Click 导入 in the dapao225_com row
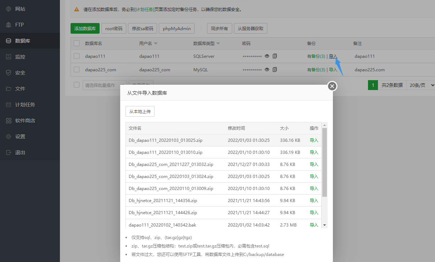Viewport: 435px width, 262px height. coord(333,70)
